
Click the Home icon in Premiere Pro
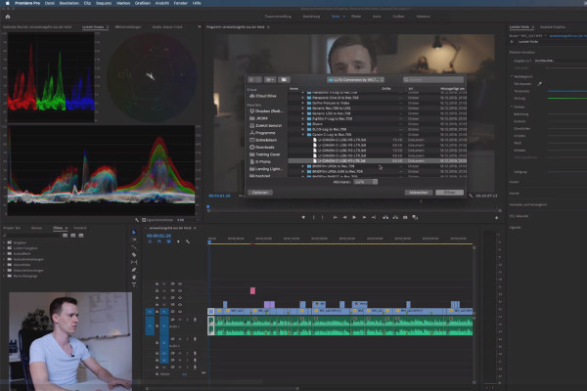(x=8, y=17)
